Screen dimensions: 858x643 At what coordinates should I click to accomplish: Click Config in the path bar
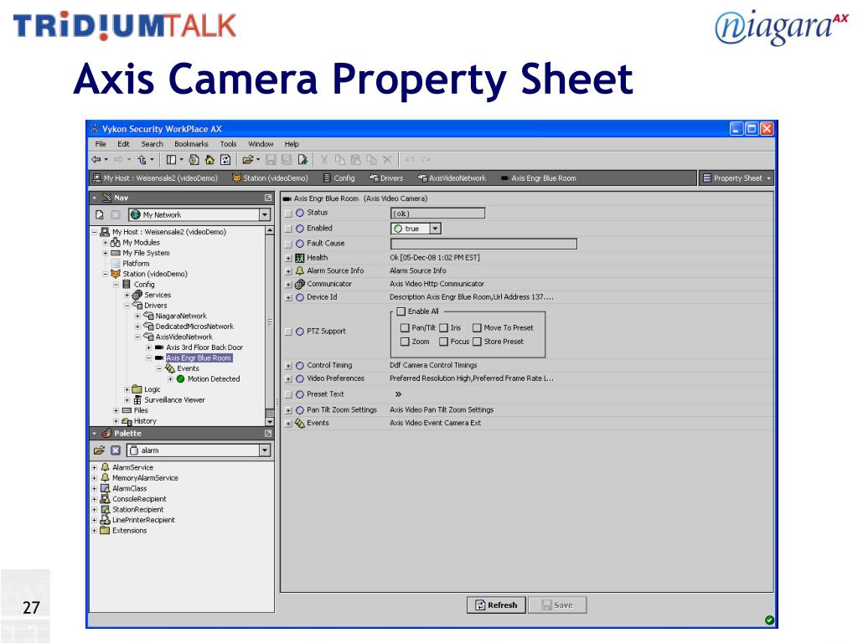pos(339,178)
